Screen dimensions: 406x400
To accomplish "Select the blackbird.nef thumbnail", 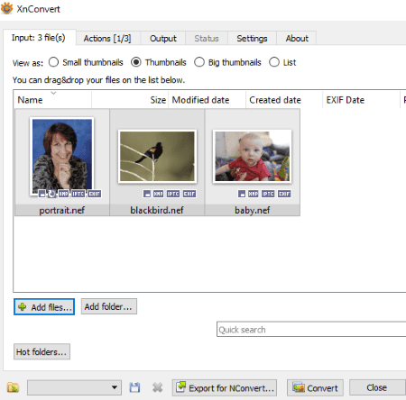I will (x=157, y=157).
